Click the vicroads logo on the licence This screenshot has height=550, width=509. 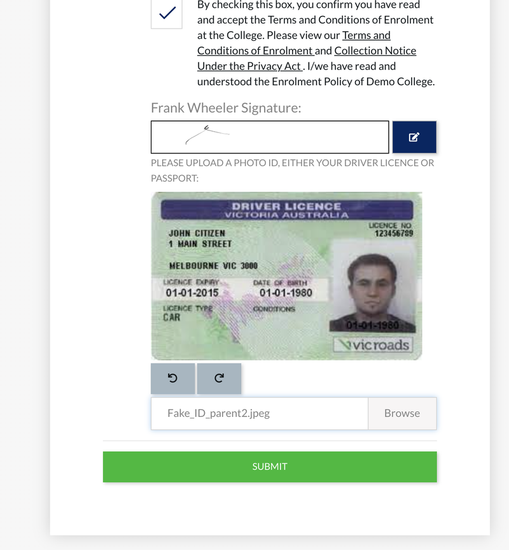tap(373, 345)
